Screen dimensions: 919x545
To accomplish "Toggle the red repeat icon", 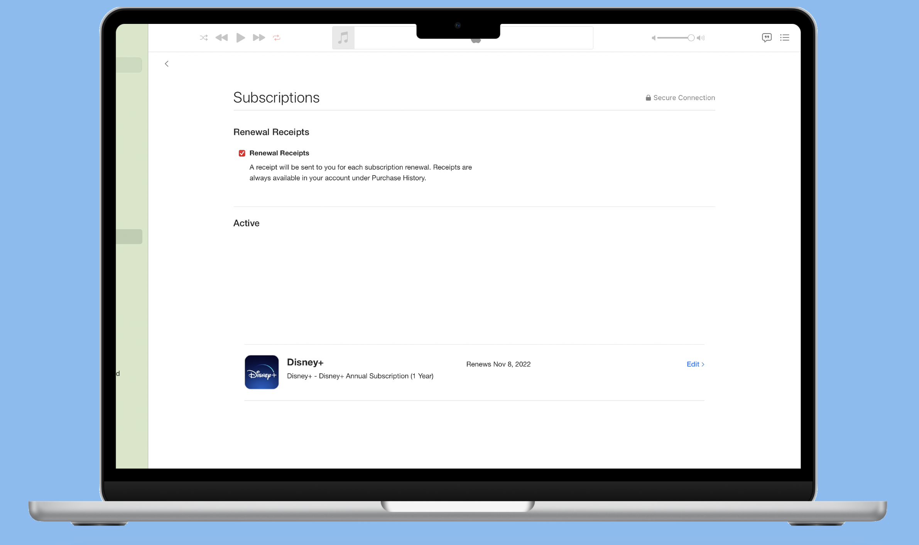I will tap(277, 38).
